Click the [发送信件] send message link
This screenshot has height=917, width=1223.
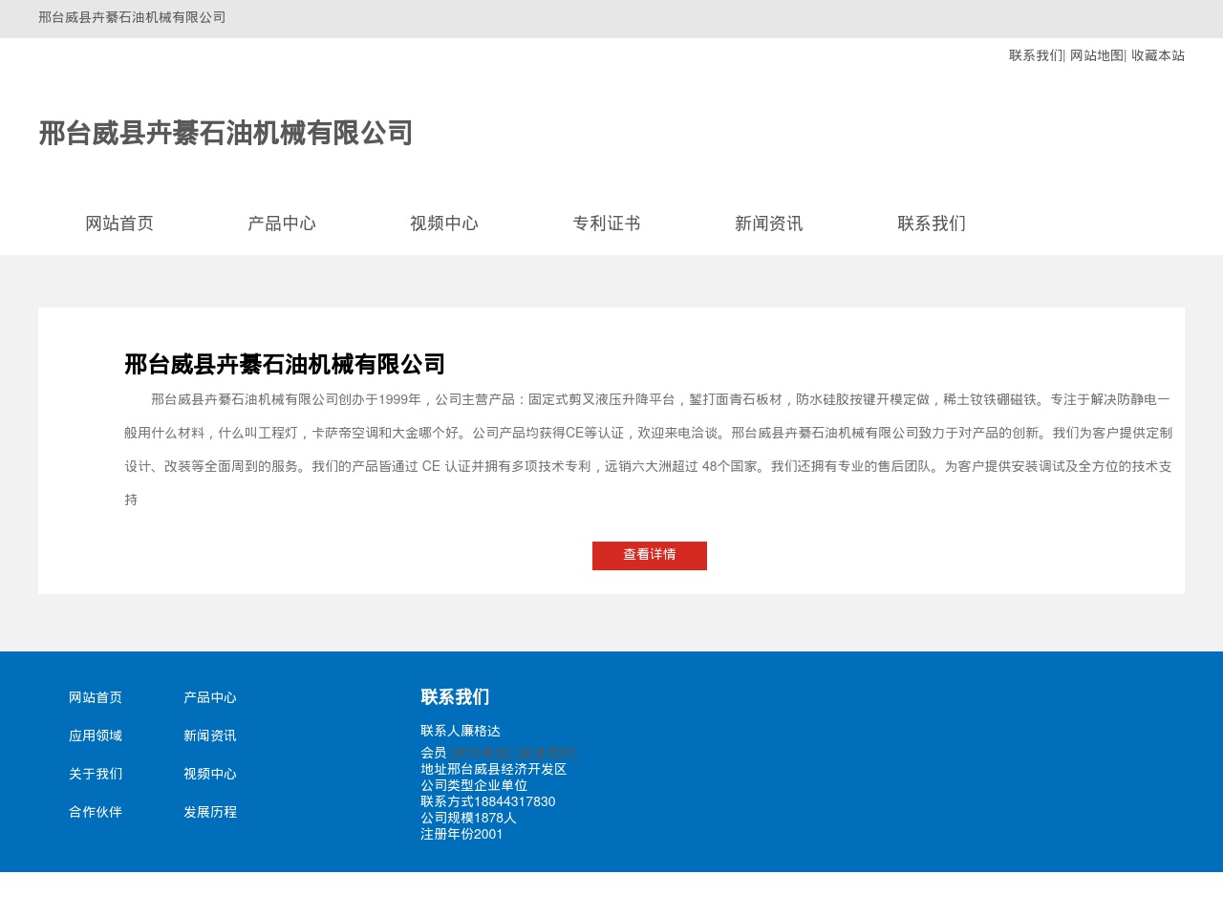tap(547, 753)
